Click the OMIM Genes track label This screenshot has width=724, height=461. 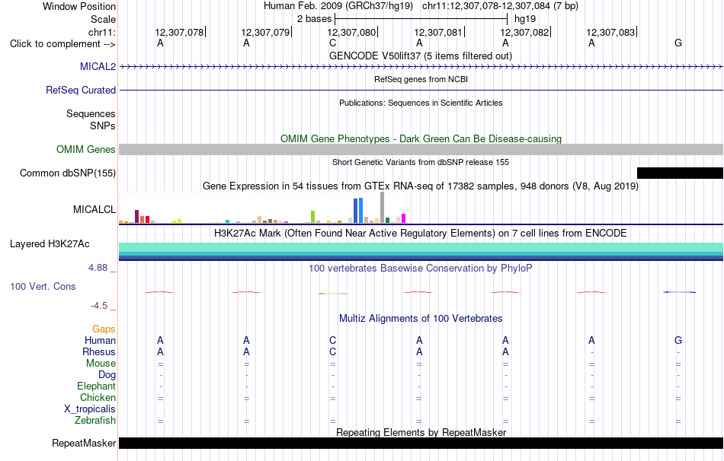point(86,149)
